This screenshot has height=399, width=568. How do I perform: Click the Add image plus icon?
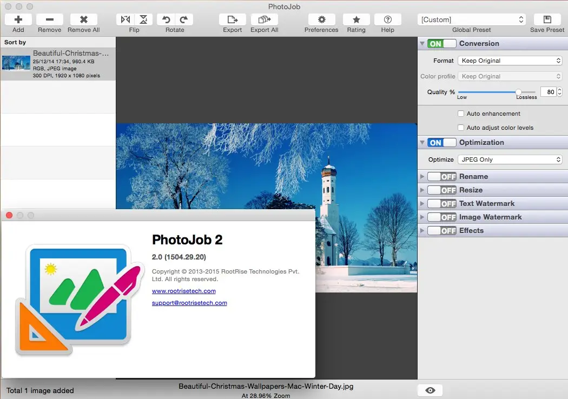click(x=18, y=19)
